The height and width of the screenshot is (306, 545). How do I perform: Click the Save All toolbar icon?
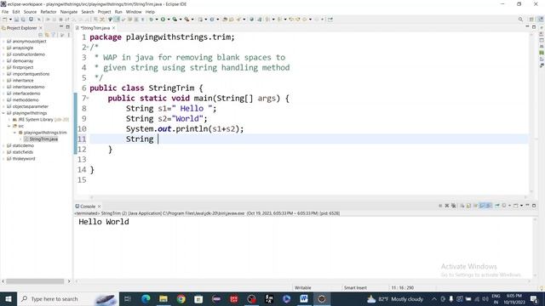coord(23,20)
